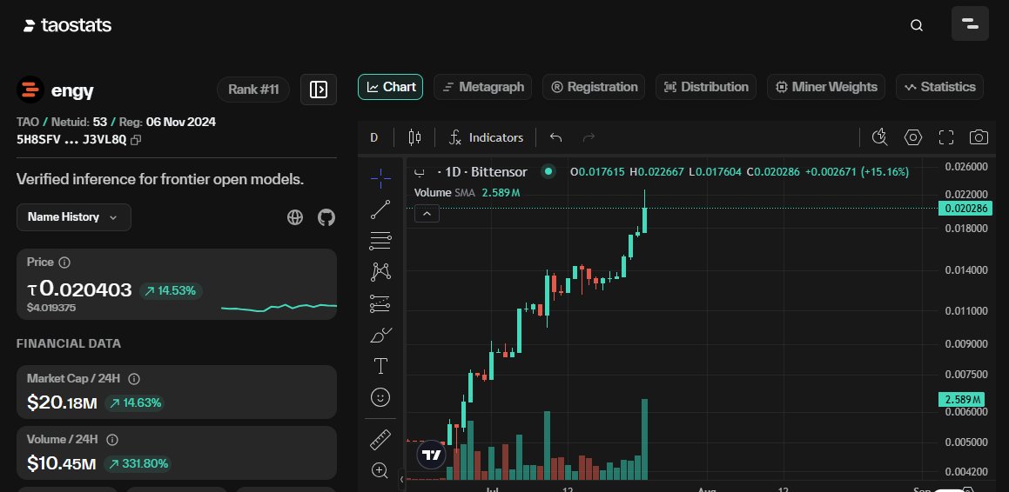This screenshot has width=1009, height=492.
Task: Switch to the Miner Weights tab
Action: click(826, 87)
